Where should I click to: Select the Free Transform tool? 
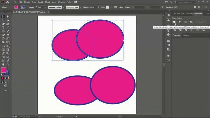coord(8,42)
